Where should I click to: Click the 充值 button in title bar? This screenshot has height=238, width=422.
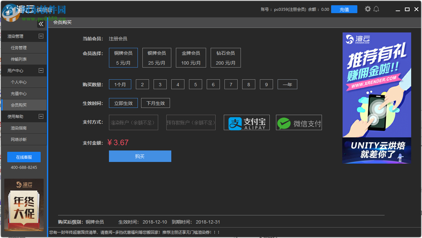pyautogui.click(x=344, y=9)
